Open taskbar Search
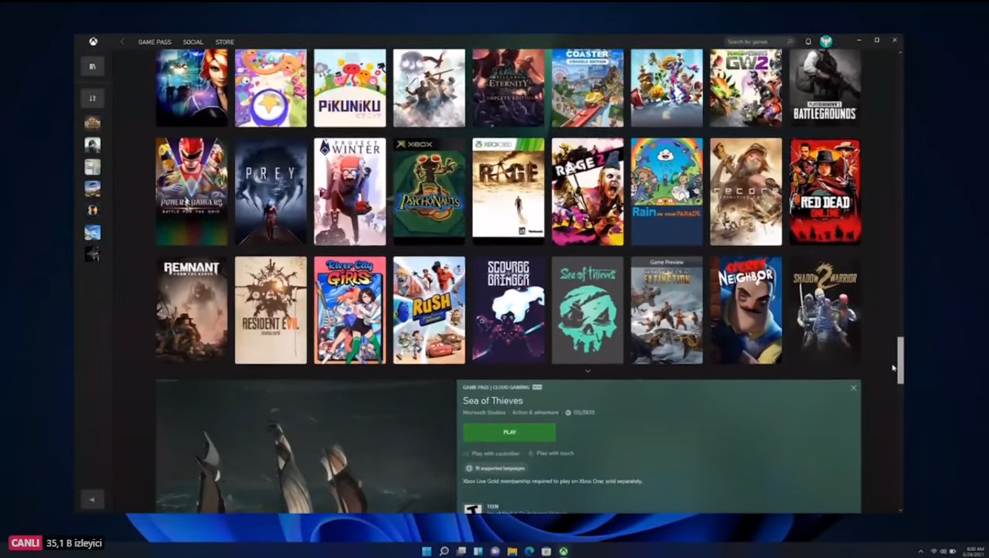The width and height of the screenshot is (989, 558). (444, 551)
